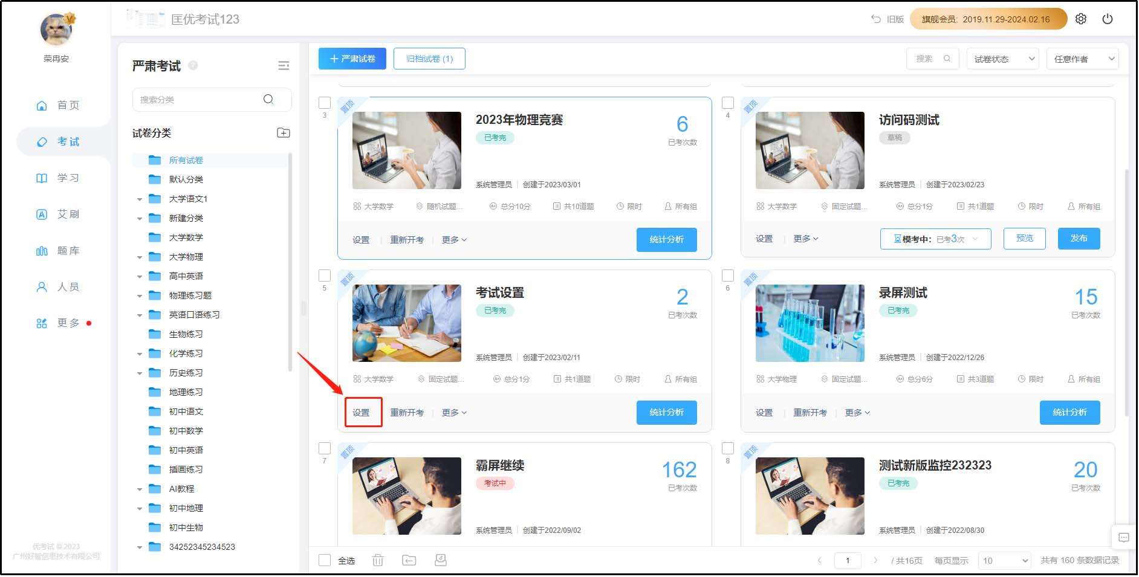This screenshot has height=577, width=1139.
Task: Open the 任意作者 author dropdown
Action: [1082, 59]
